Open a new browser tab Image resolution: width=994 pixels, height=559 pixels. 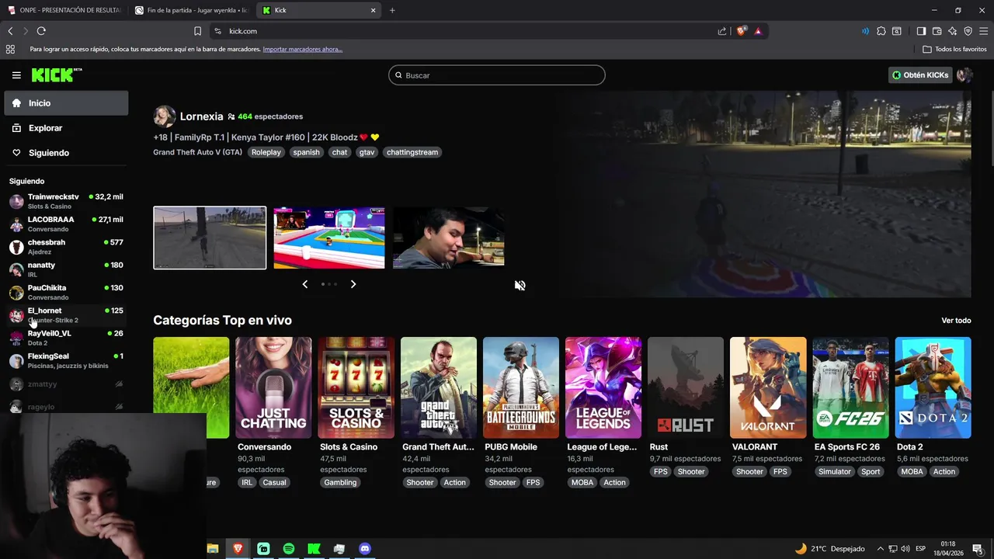[392, 10]
